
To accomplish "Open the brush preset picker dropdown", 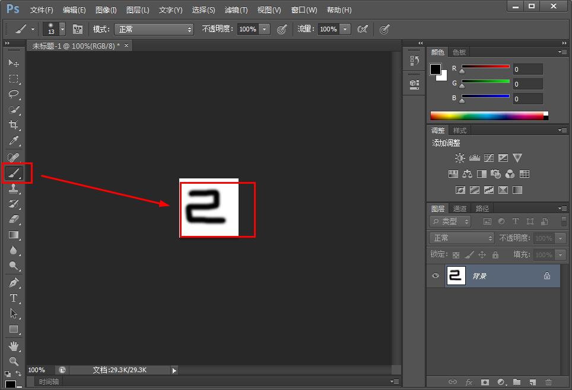I will pos(62,29).
